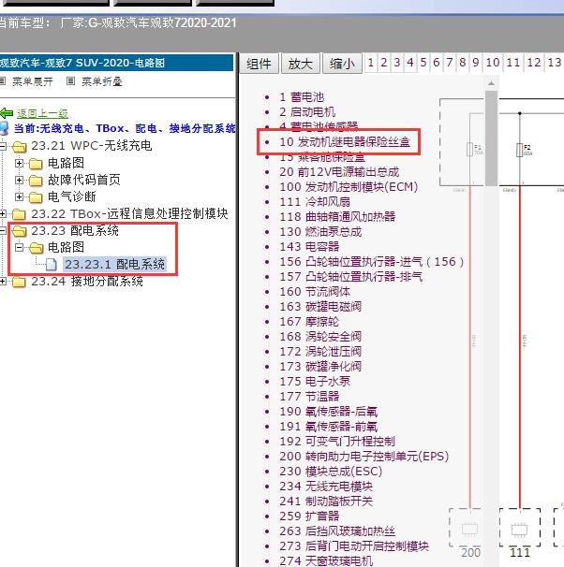Click folder icon of 23.21 WPC-无线充电
Image resolution: width=564 pixels, height=567 pixels.
[19, 147]
